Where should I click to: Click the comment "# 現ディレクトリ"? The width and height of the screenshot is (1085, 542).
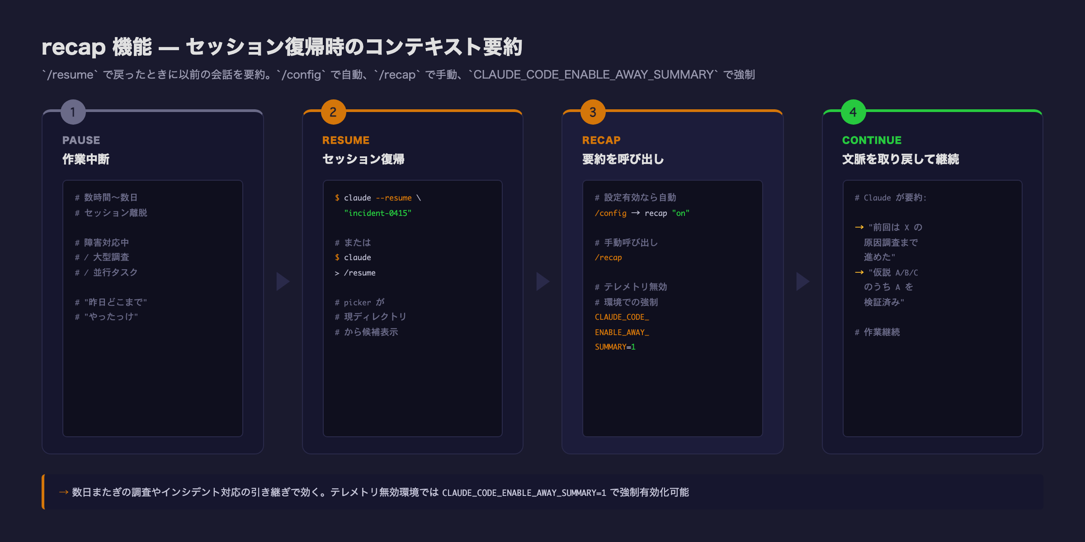coord(371,317)
